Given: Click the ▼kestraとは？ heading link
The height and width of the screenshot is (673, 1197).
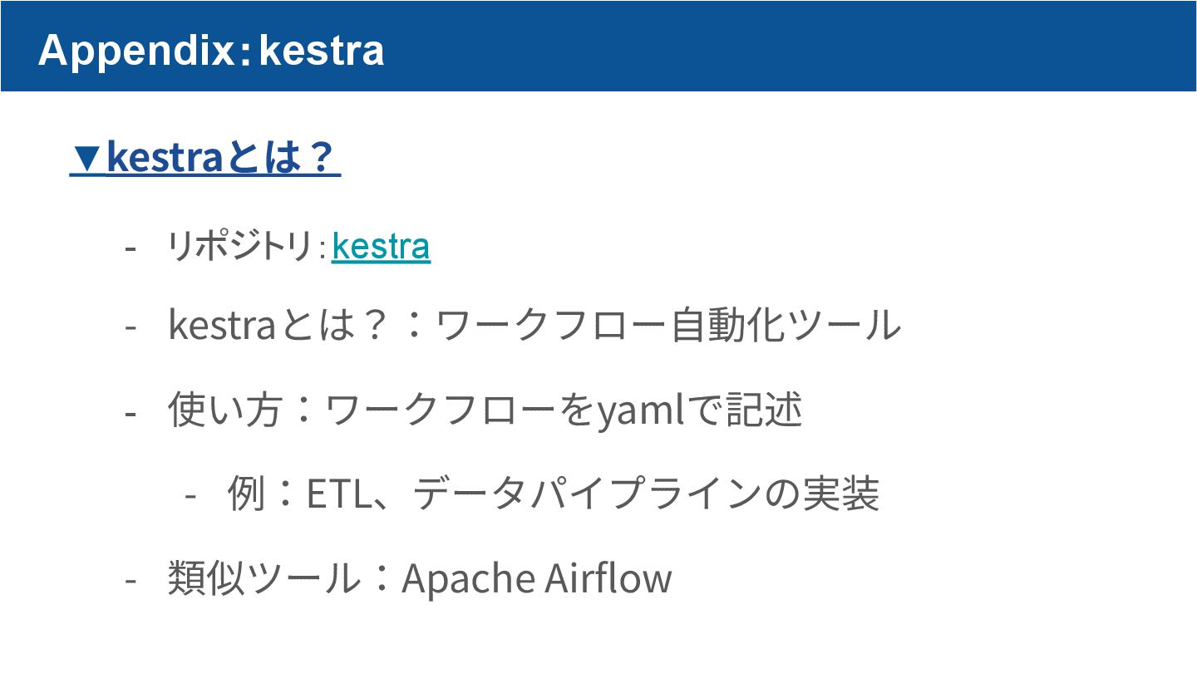Looking at the screenshot, I should coord(205,157).
